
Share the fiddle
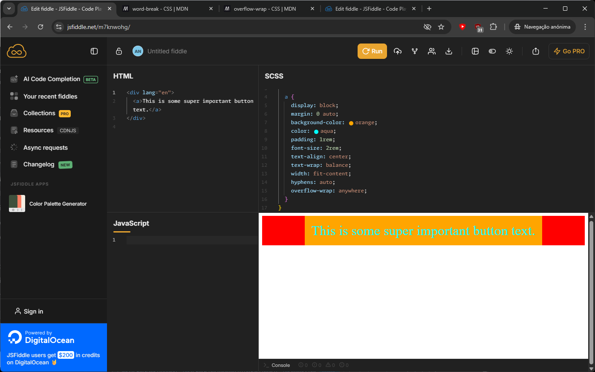tap(536, 51)
